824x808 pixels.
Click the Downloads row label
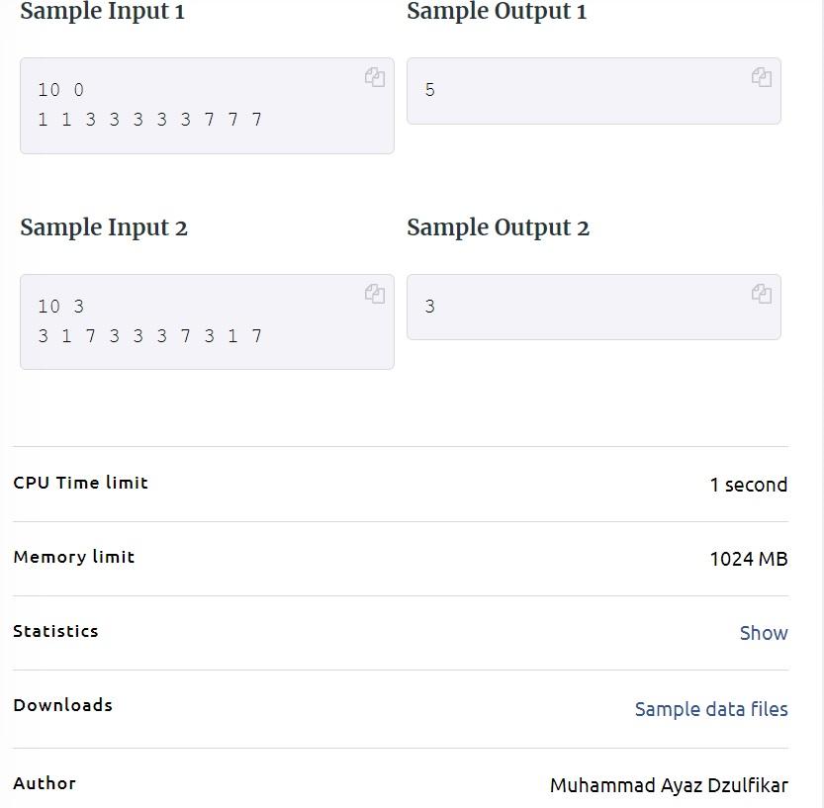tap(62, 705)
